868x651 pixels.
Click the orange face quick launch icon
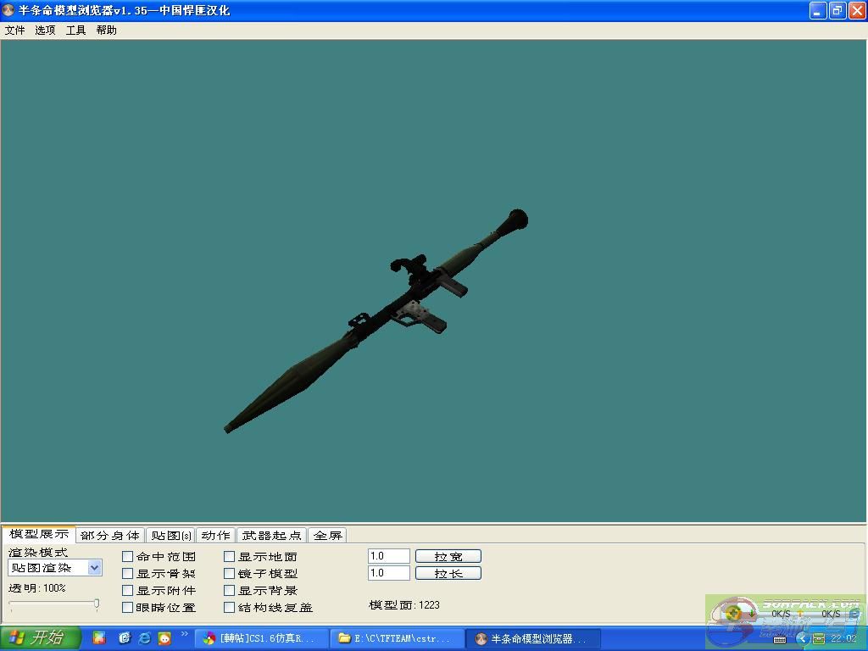point(164,637)
